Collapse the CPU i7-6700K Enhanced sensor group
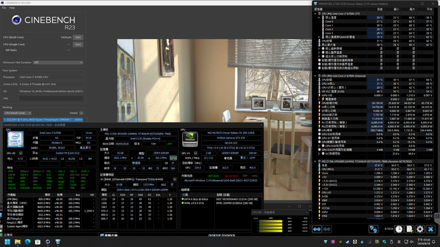The width and height of the screenshot is (440, 247). tap(315, 76)
